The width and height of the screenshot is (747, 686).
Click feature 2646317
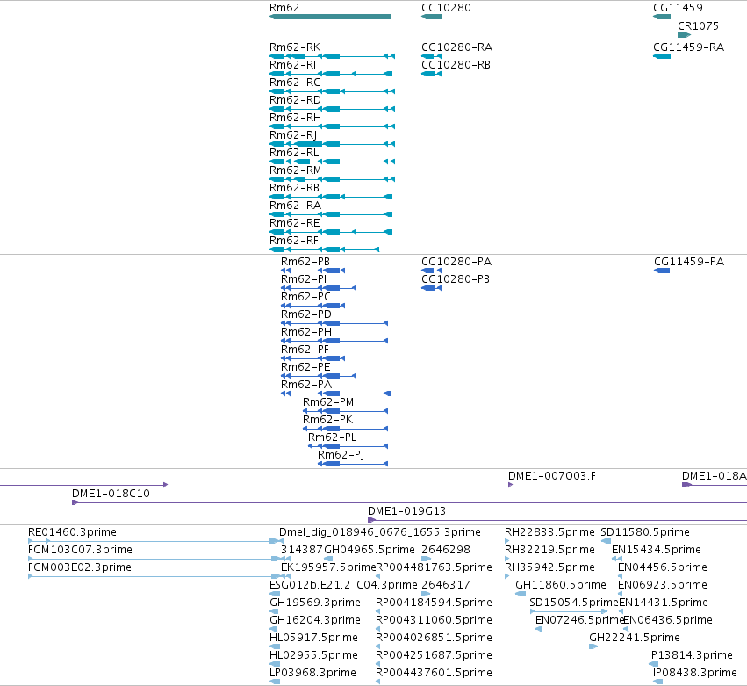pyautogui.click(x=426, y=594)
